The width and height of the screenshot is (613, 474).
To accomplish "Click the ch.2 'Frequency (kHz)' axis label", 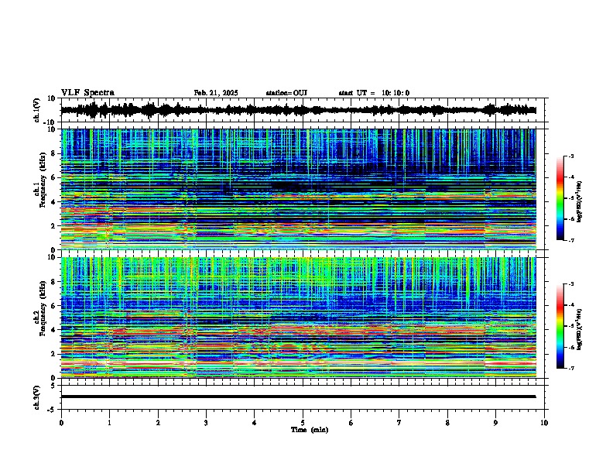I will point(43,308).
